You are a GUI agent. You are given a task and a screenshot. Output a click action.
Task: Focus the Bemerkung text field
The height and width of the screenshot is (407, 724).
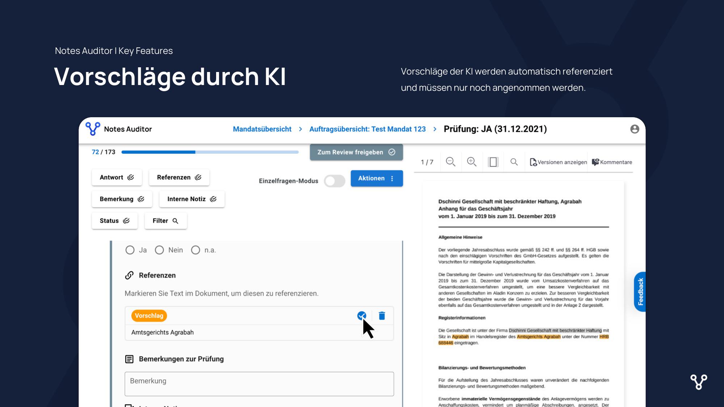(x=259, y=384)
